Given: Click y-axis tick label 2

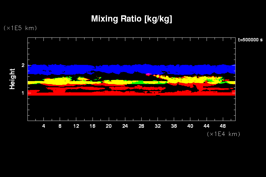Looking at the screenshot, I should click(23, 65).
